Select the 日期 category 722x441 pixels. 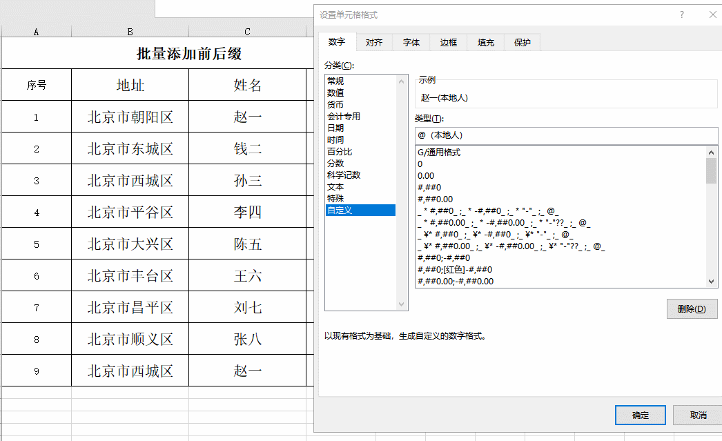[x=360, y=128]
